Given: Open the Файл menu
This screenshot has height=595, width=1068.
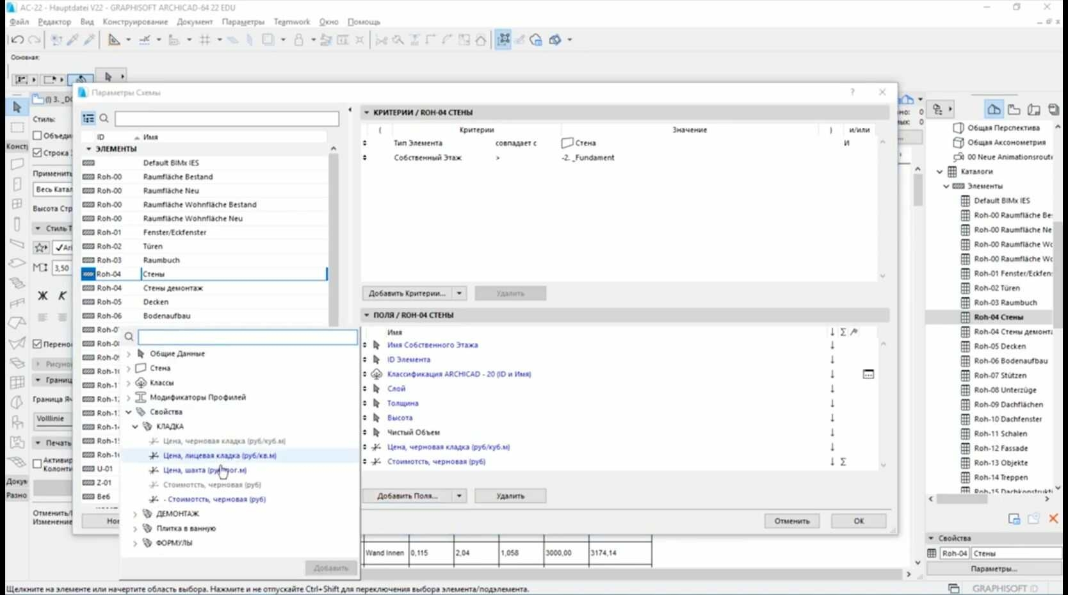Looking at the screenshot, I should point(19,22).
